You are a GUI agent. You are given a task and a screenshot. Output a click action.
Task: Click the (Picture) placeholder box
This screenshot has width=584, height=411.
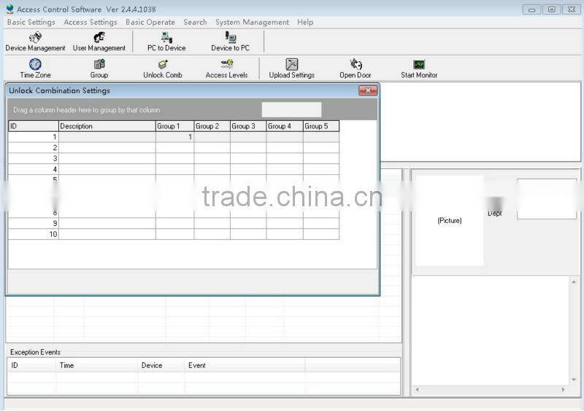[x=450, y=221]
